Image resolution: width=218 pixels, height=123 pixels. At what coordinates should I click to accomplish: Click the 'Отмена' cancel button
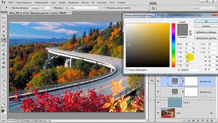(206, 26)
